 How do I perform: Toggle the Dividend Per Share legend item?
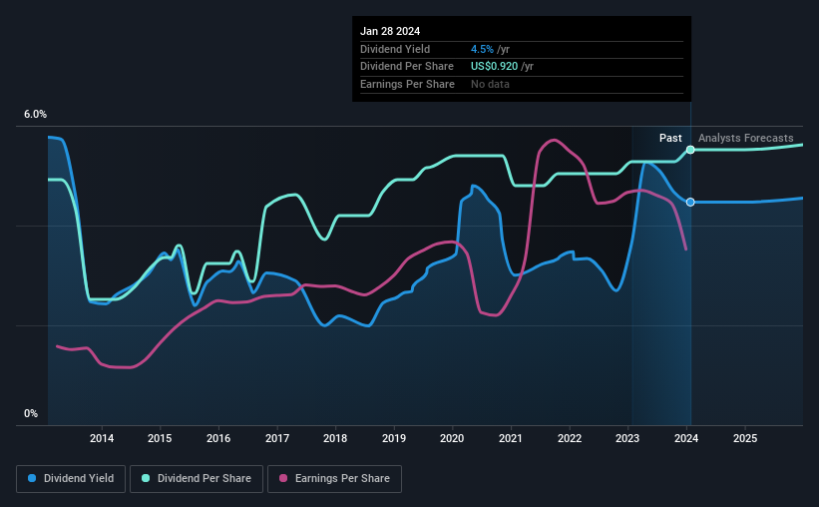[x=197, y=479]
